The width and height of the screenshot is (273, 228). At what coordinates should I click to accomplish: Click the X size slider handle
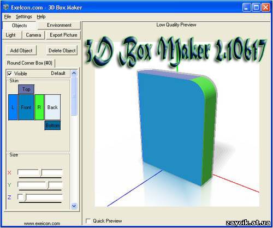(x=41, y=173)
